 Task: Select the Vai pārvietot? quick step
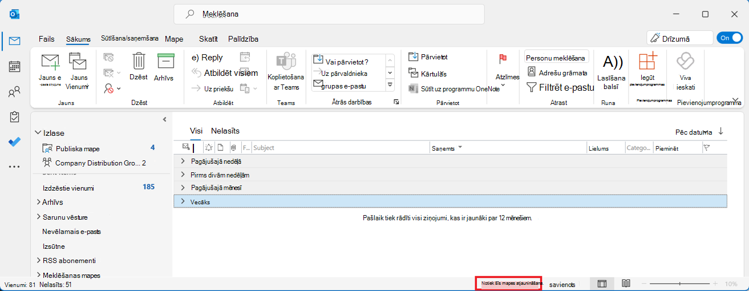coord(341,62)
